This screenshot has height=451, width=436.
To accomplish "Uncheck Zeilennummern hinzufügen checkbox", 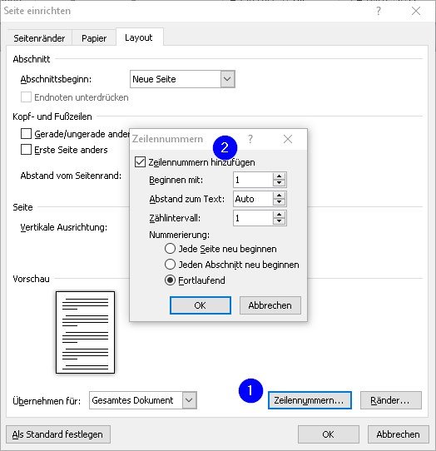I will [140, 162].
